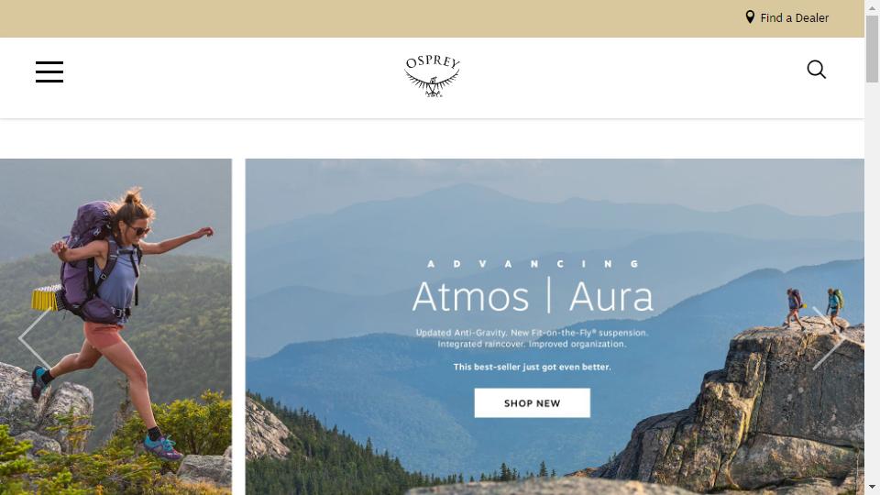Click the SHOP NEW button
The width and height of the screenshot is (880, 495).
[x=532, y=403]
